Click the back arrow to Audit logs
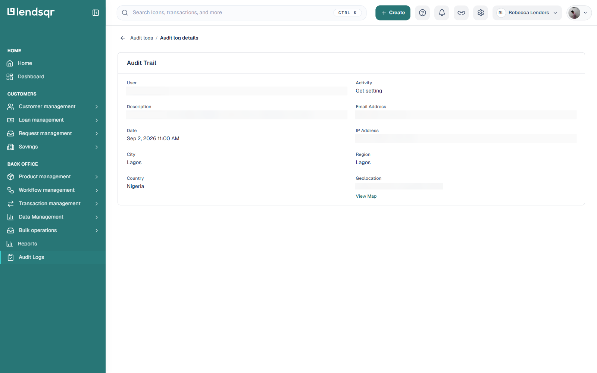 [x=123, y=38]
